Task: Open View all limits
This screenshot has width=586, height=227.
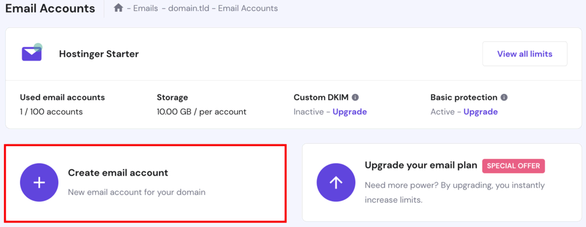Action: [525, 54]
